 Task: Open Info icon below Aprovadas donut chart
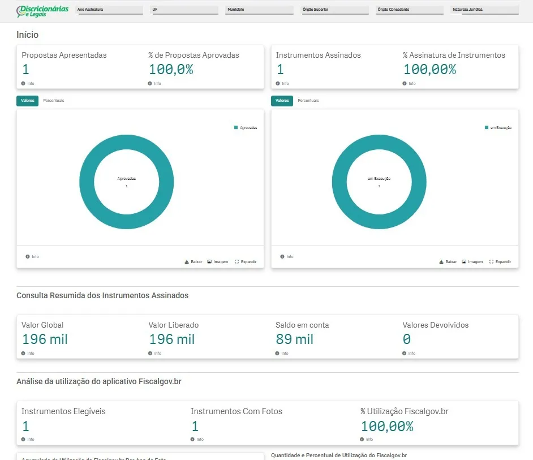click(x=28, y=257)
